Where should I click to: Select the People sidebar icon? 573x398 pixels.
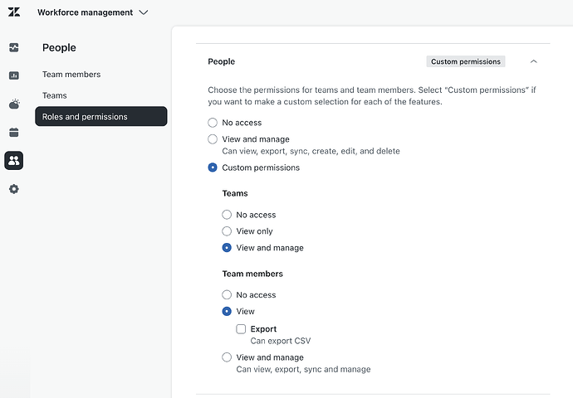click(x=14, y=161)
